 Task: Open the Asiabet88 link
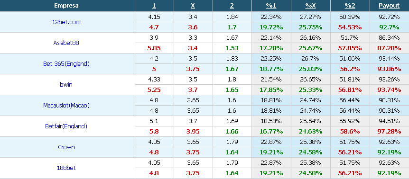[x=66, y=43]
